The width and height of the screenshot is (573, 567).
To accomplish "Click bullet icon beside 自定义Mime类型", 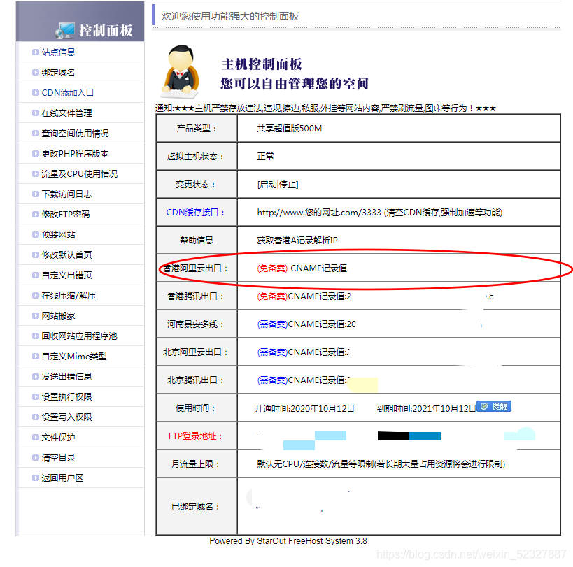I will tap(36, 357).
